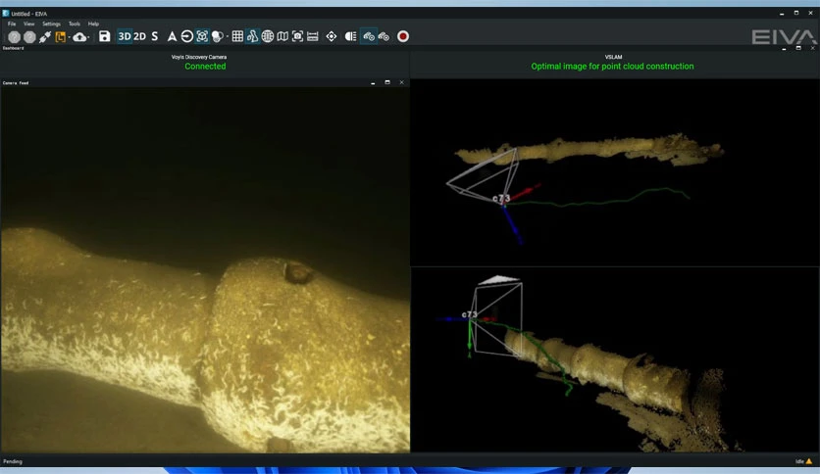Click the diamond center target icon
The width and height of the screenshot is (820, 474).
pyautogui.click(x=331, y=36)
